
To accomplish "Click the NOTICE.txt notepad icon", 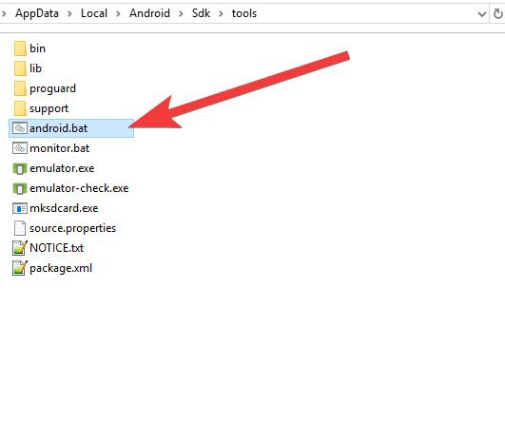I will (x=20, y=248).
